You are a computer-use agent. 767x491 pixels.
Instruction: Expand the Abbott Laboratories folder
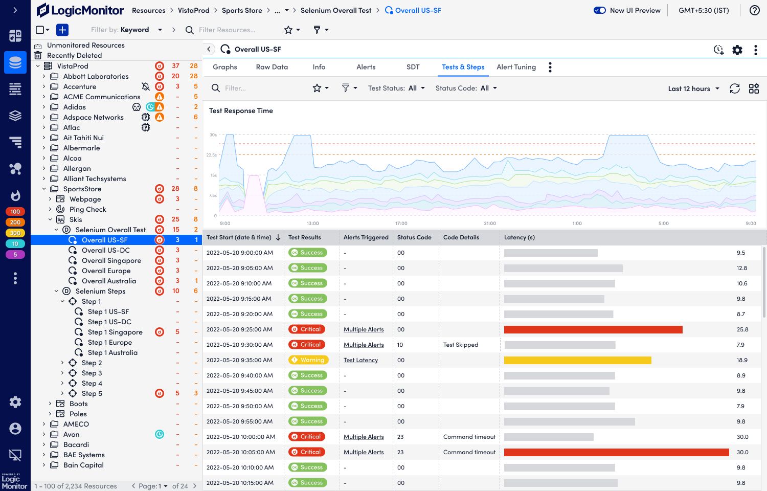(44, 76)
